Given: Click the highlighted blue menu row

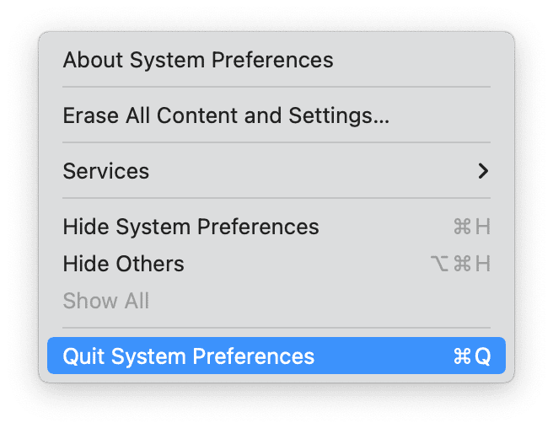Looking at the screenshot, I should click(276, 356).
